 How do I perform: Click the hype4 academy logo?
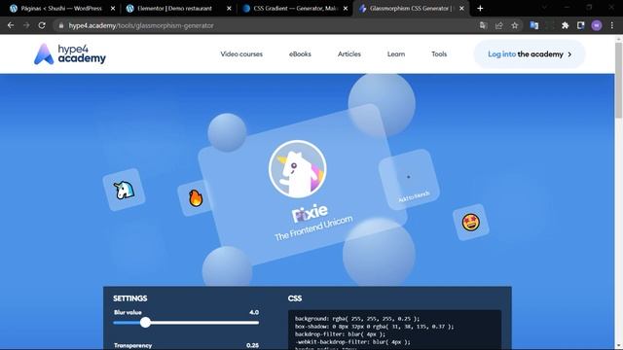coord(70,54)
